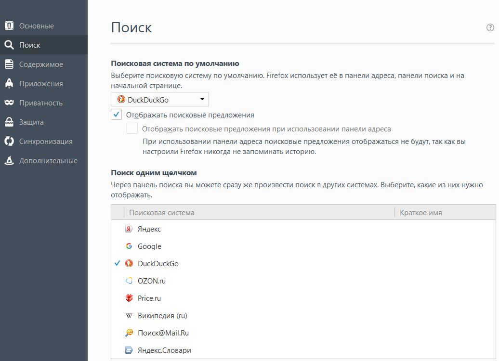Select the Дополнительные sidebar item

coord(48,161)
